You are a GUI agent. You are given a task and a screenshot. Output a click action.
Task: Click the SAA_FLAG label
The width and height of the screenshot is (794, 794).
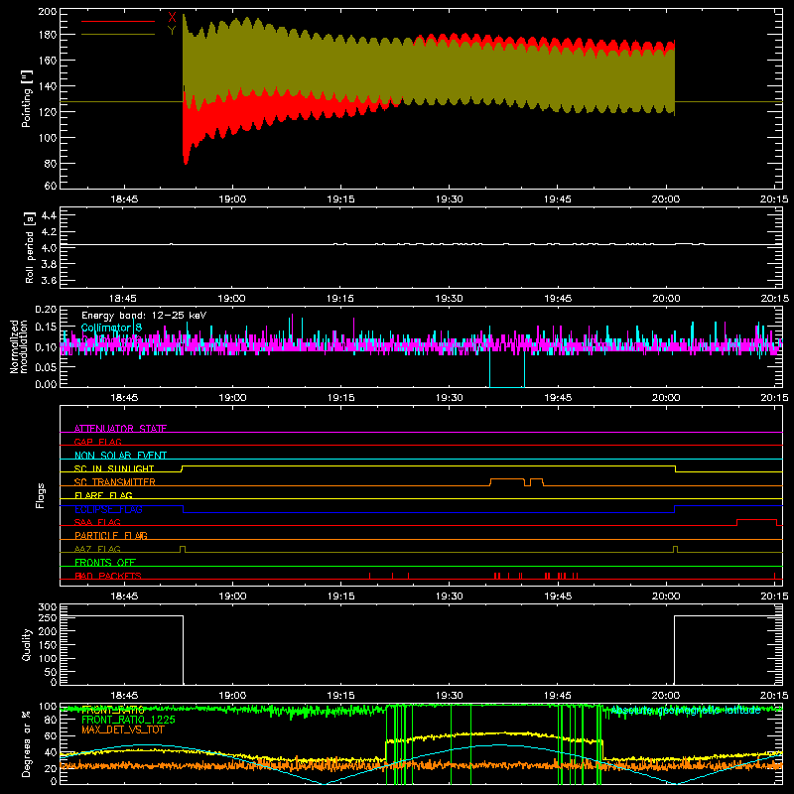point(97,522)
